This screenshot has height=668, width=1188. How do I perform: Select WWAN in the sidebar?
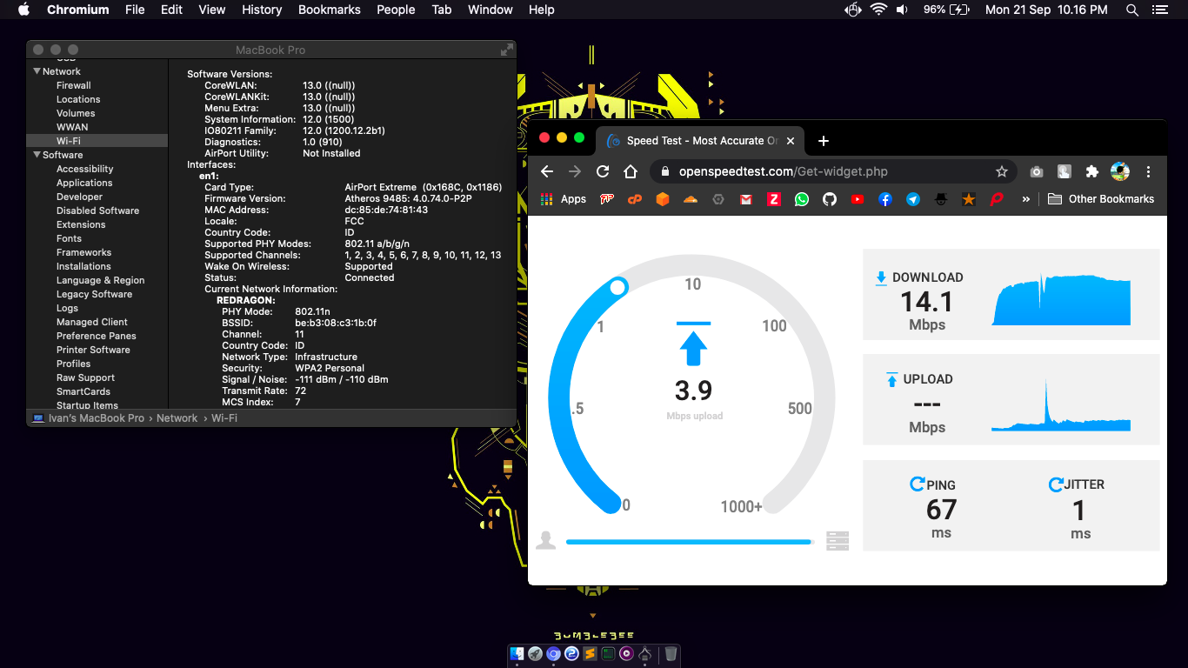pyautogui.click(x=72, y=127)
